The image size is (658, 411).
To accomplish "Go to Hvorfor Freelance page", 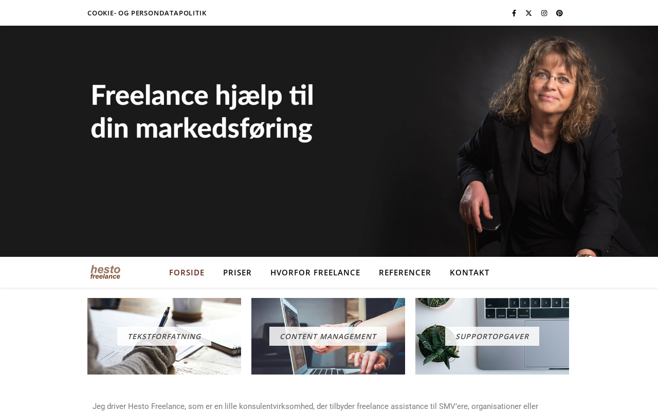I will click(315, 272).
